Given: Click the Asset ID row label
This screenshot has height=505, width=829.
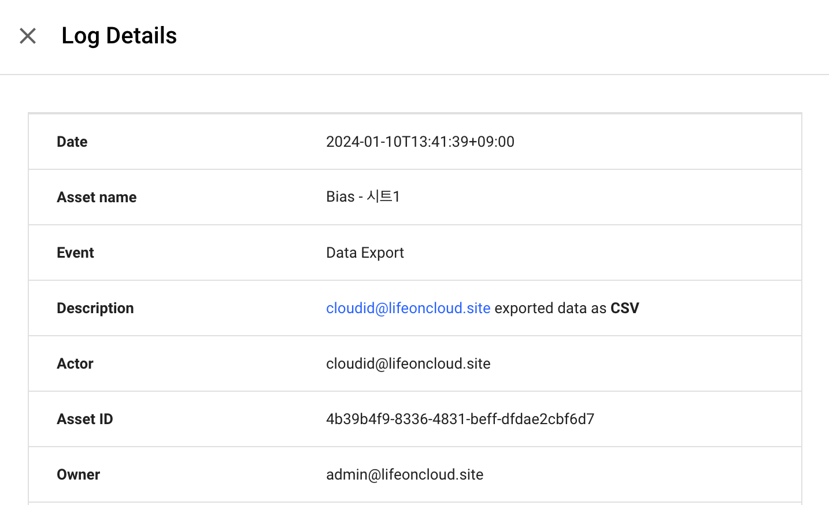Looking at the screenshot, I should (x=85, y=419).
